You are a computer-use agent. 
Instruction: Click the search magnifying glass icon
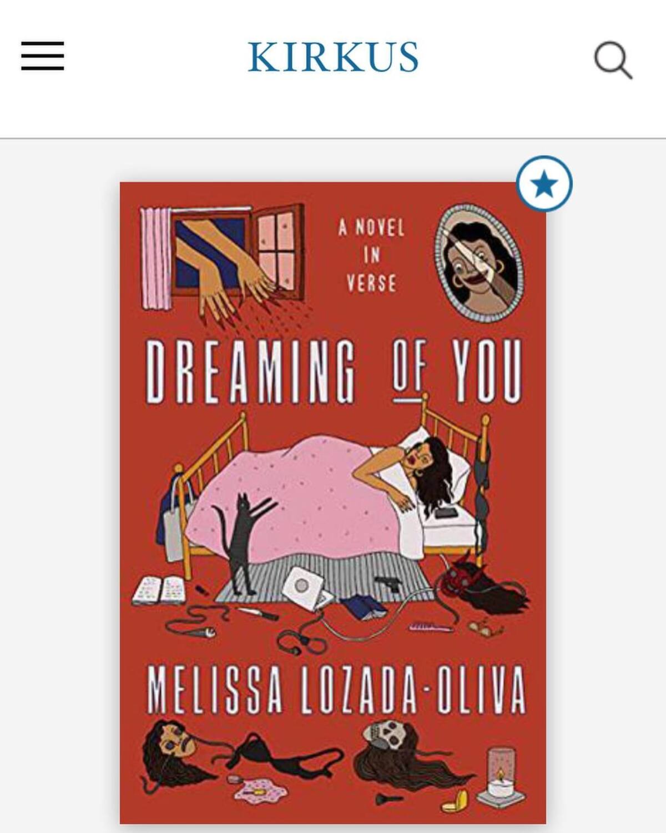coord(613,61)
